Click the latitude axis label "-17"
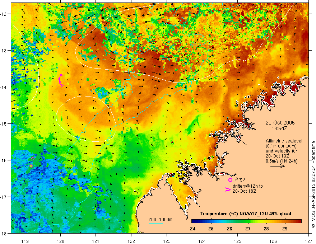Image resolution: width=316 pixels, height=244 pixels. tap(4, 197)
